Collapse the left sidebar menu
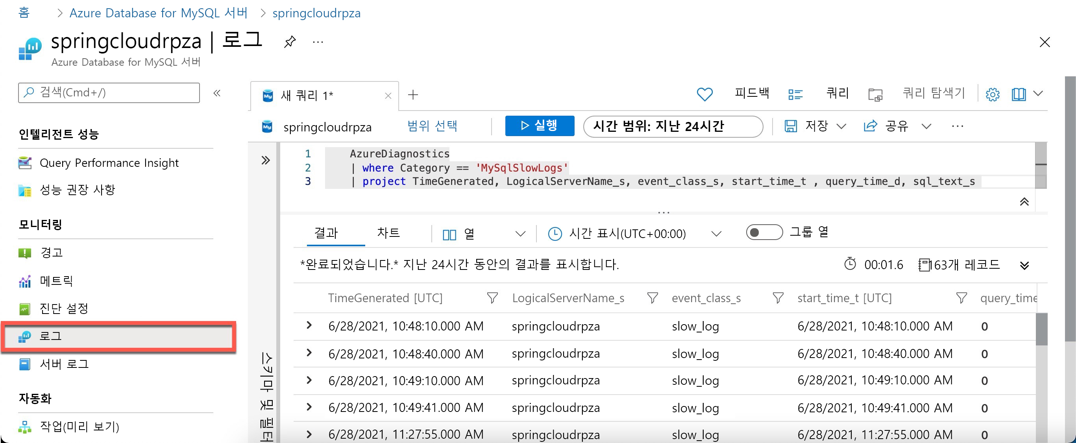This screenshot has width=1076, height=443. [x=217, y=93]
